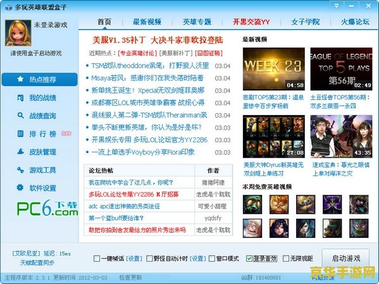Viewport: 379px width, 284px height.
Task: Click the 软件设置 gear icon
Action: tap(20, 188)
